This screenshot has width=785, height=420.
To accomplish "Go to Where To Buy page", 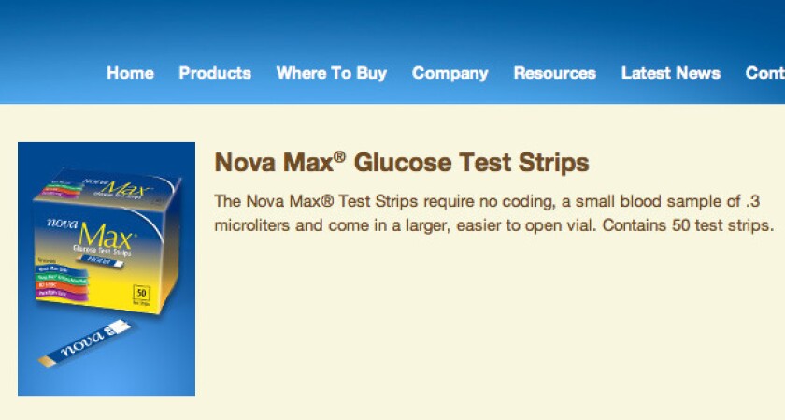I will 332,73.
